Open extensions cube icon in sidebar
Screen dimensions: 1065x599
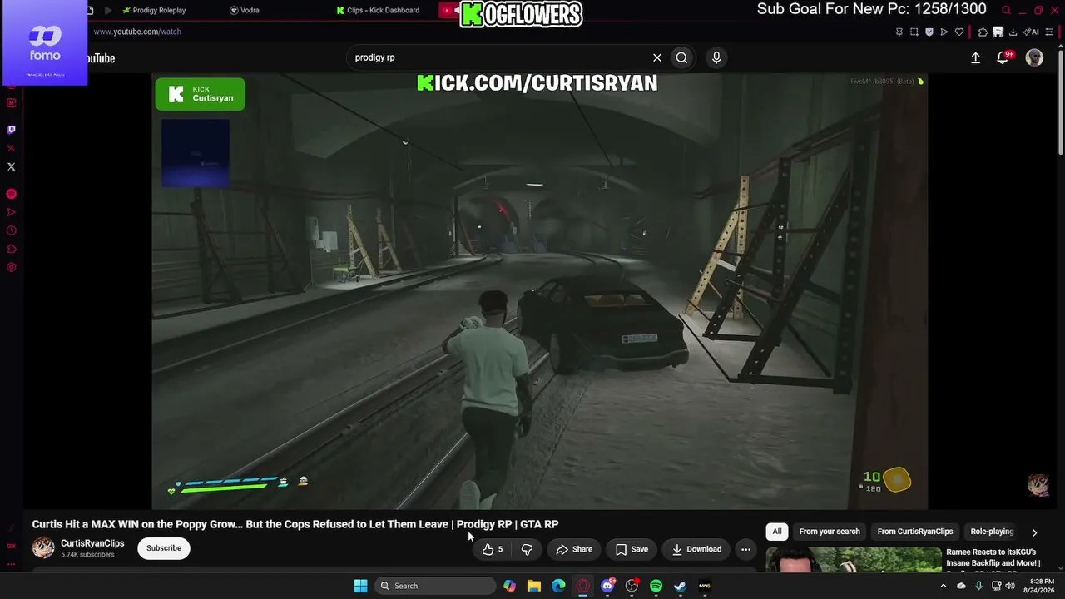point(11,249)
